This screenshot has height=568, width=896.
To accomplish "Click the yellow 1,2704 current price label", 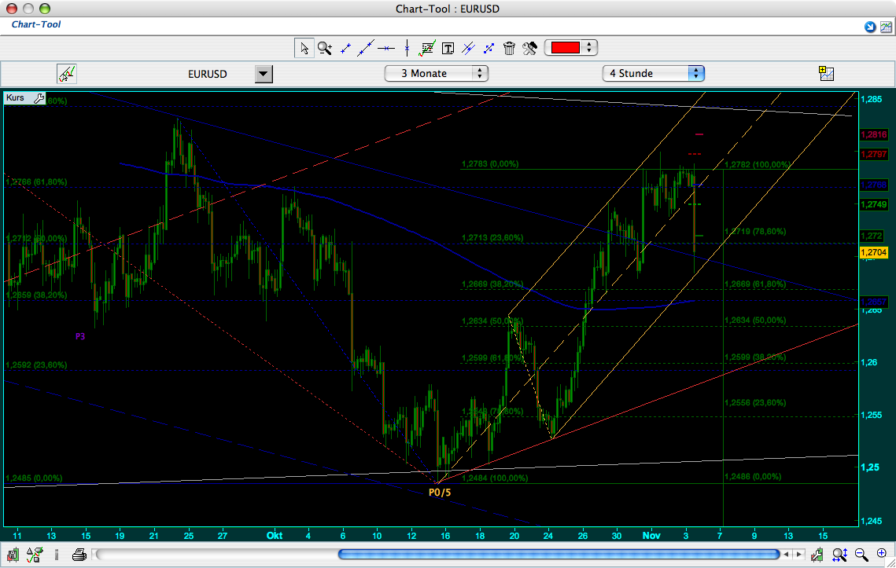I will point(873,252).
